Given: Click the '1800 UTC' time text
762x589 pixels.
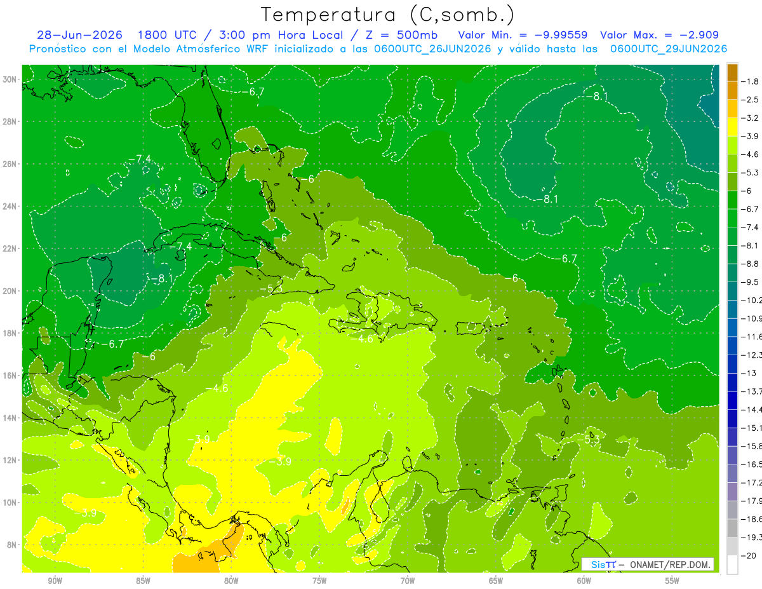Looking at the screenshot, I should [168, 35].
